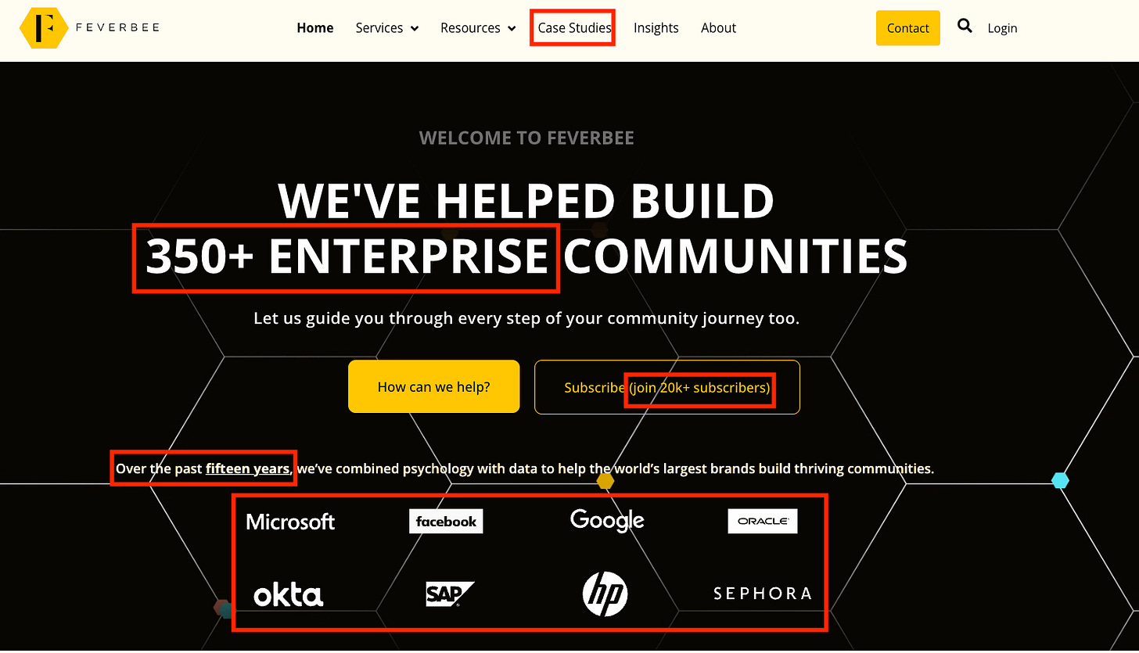The image size is (1139, 653).
Task: Click the FEVERBEE wordmark text
Action: pyautogui.click(x=117, y=28)
